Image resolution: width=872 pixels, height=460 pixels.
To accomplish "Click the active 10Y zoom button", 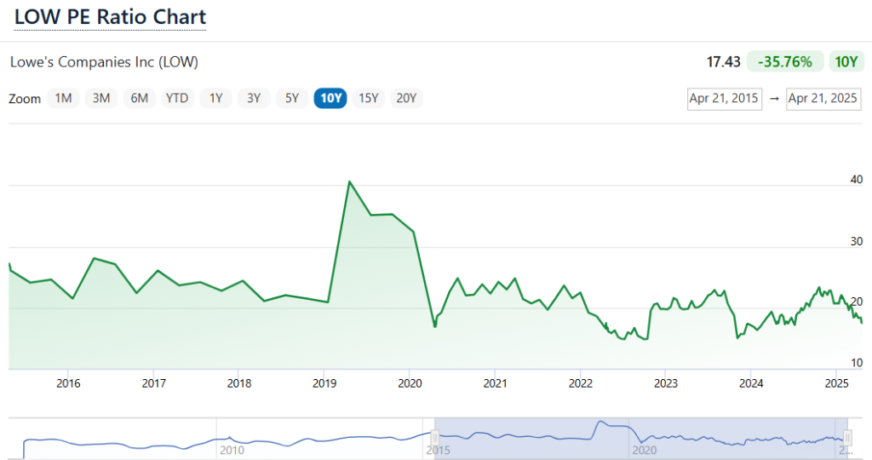I will point(330,99).
